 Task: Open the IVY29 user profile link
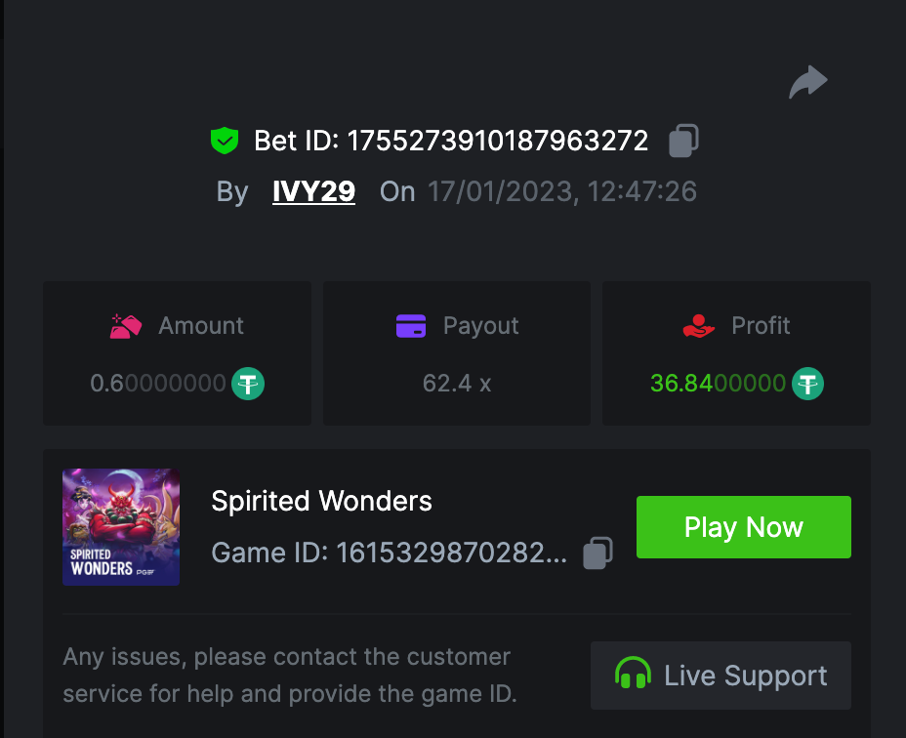pos(313,191)
